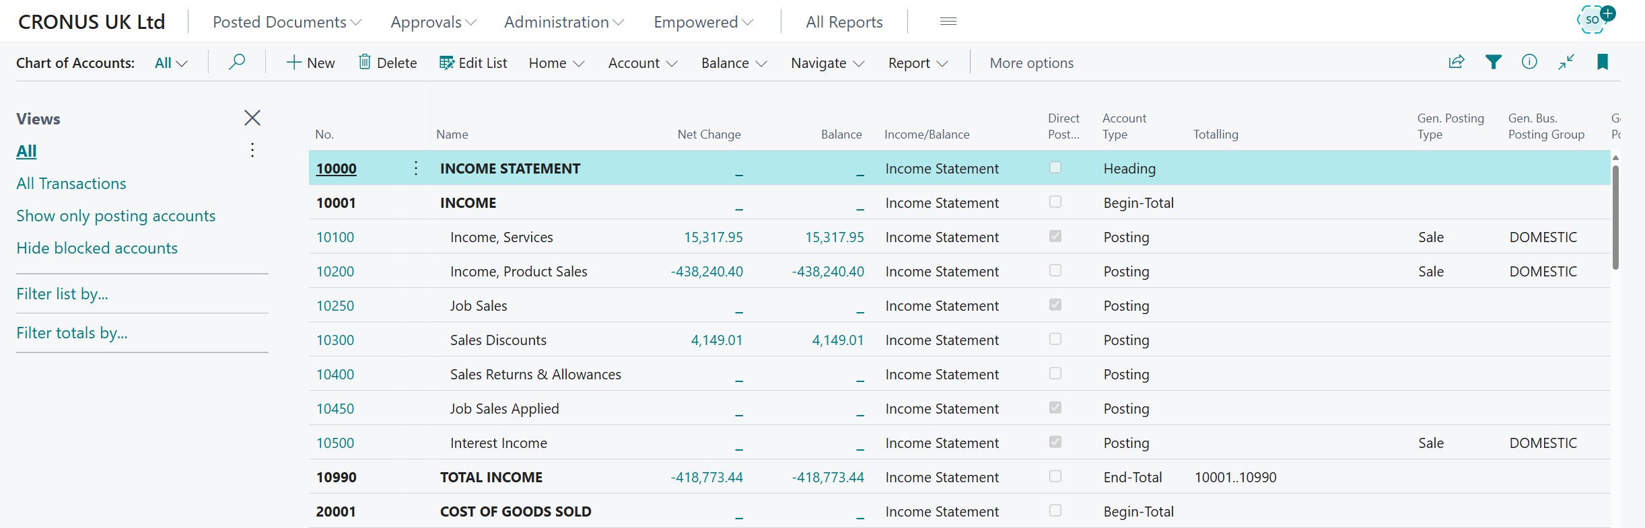Image resolution: width=1645 pixels, height=528 pixels.
Task: Open the search magnifier icon
Action: 237,63
